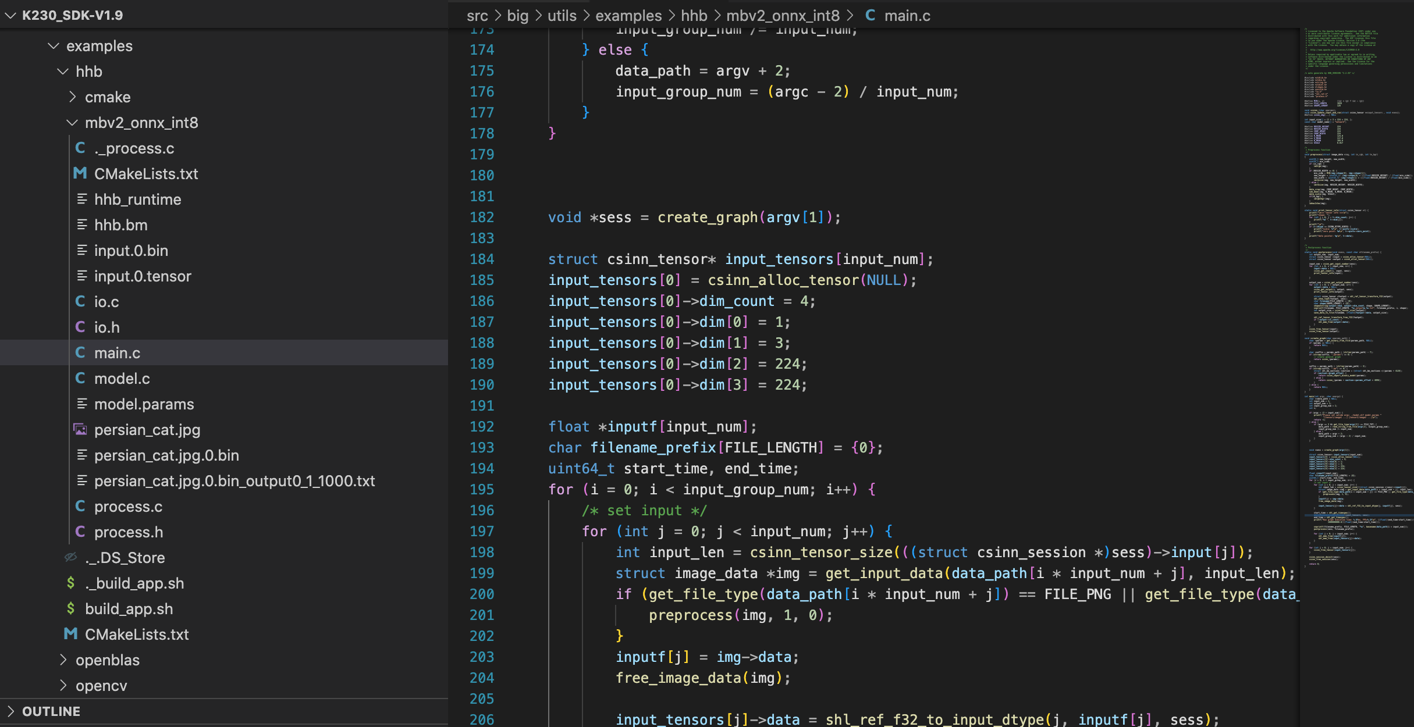Expand the openblas folder
This screenshot has height=727, width=1414.
click(63, 660)
